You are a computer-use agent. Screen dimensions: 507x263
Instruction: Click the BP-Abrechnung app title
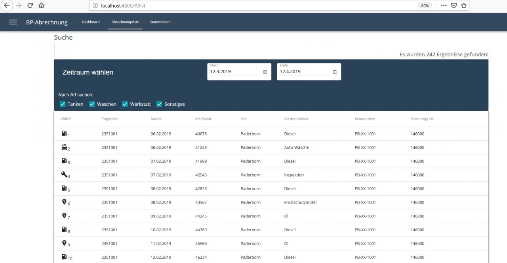pyautogui.click(x=47, y=22)
